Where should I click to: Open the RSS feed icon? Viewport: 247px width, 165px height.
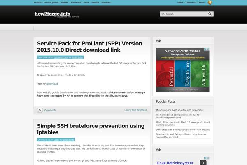click(x=210, y=2)
